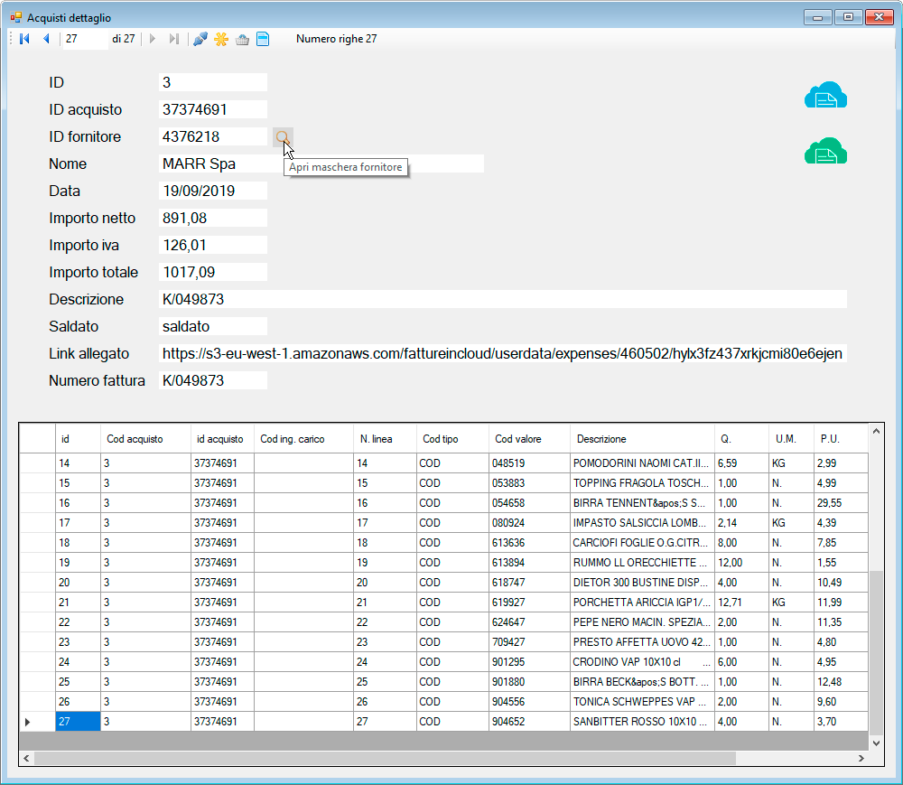Click cell POMODORINI NAOMI CAT.II

(642, 463)
